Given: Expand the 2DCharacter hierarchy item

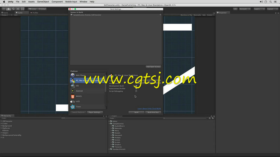Looking at the screenshot, I should coord(1,121).
